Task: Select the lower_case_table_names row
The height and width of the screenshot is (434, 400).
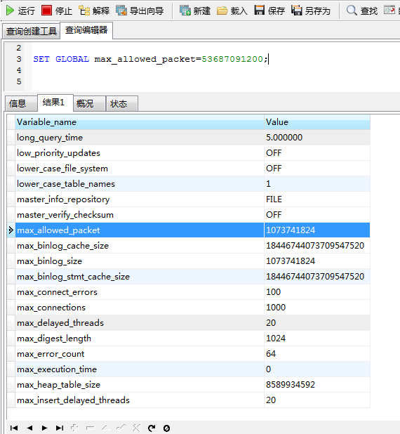Action: [x=192, y=184]
